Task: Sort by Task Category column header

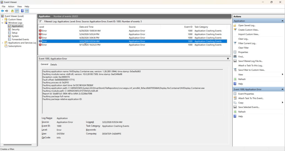Action: click(x=210, y=27)
